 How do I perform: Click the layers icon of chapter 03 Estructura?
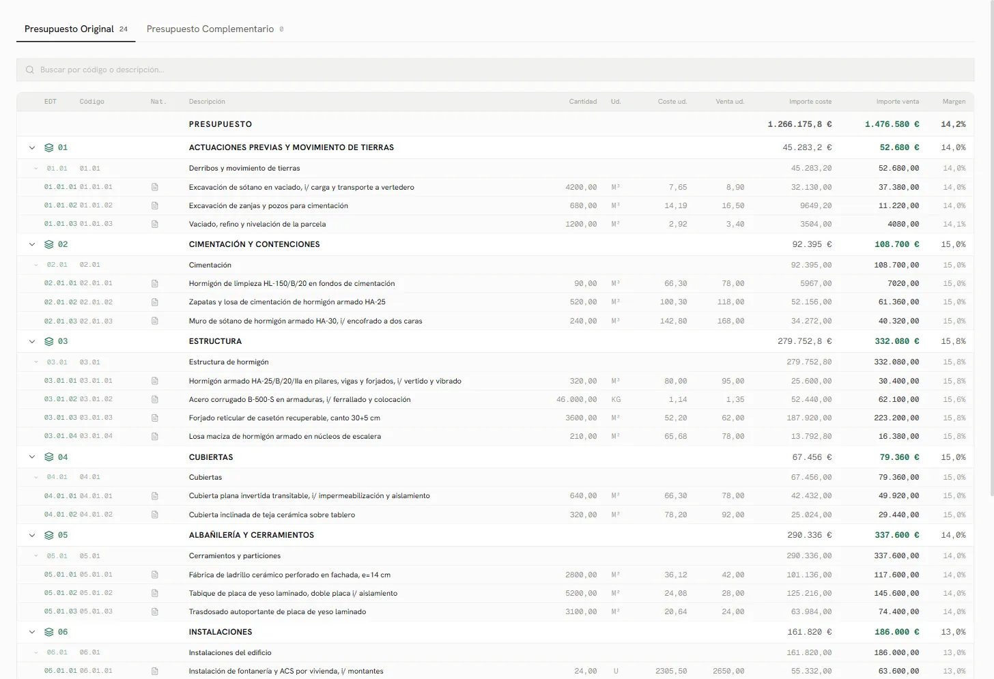(x=48, y=341)
